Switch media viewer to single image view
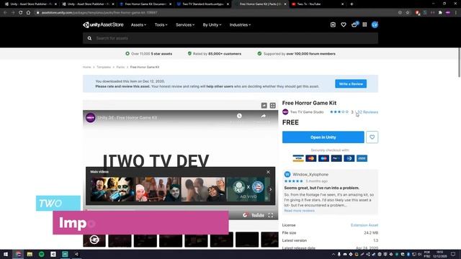 point(264,106)
